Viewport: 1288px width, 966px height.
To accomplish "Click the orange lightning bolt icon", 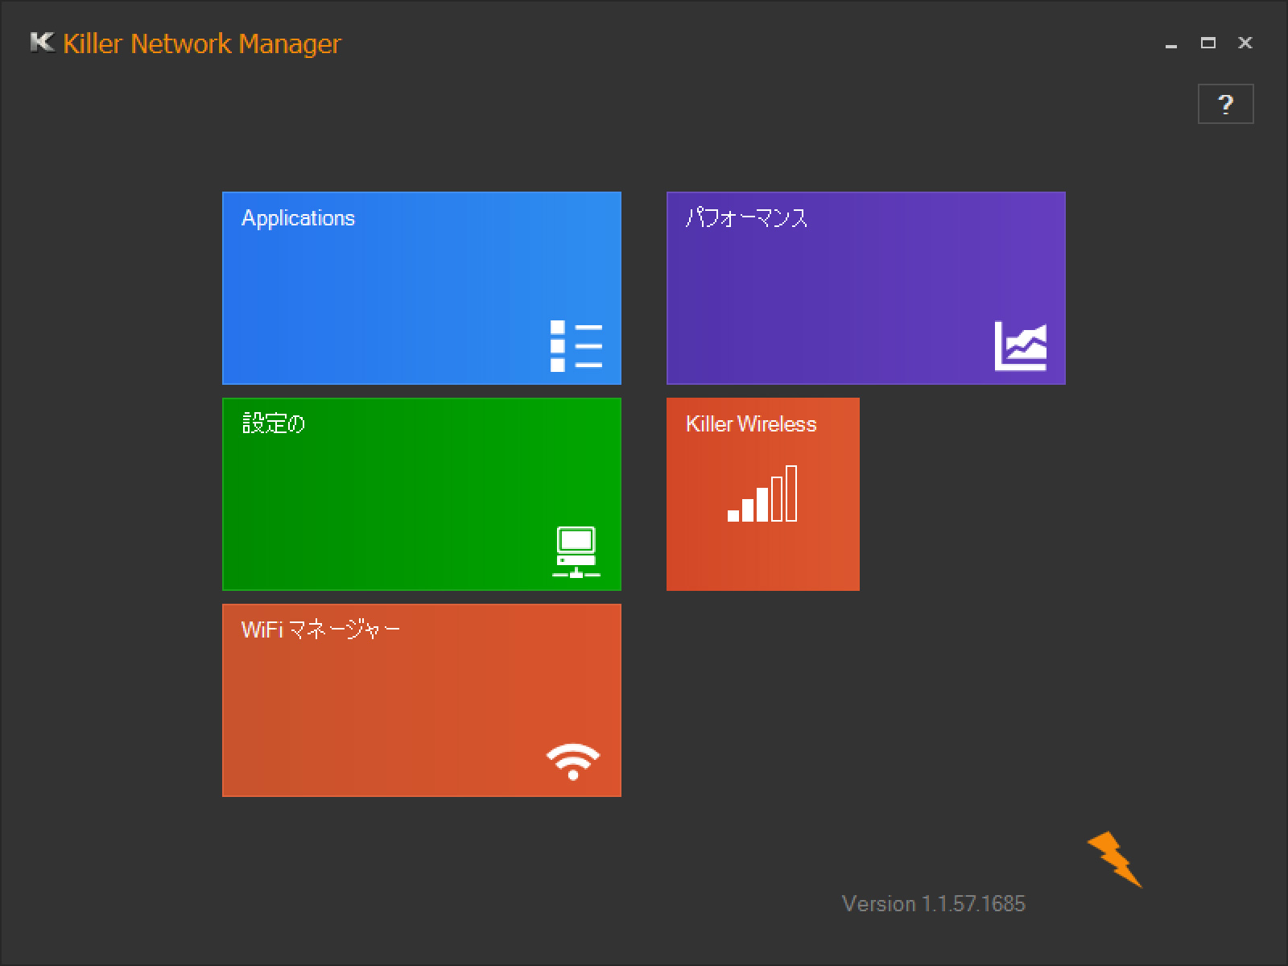I will (1115, 860).
